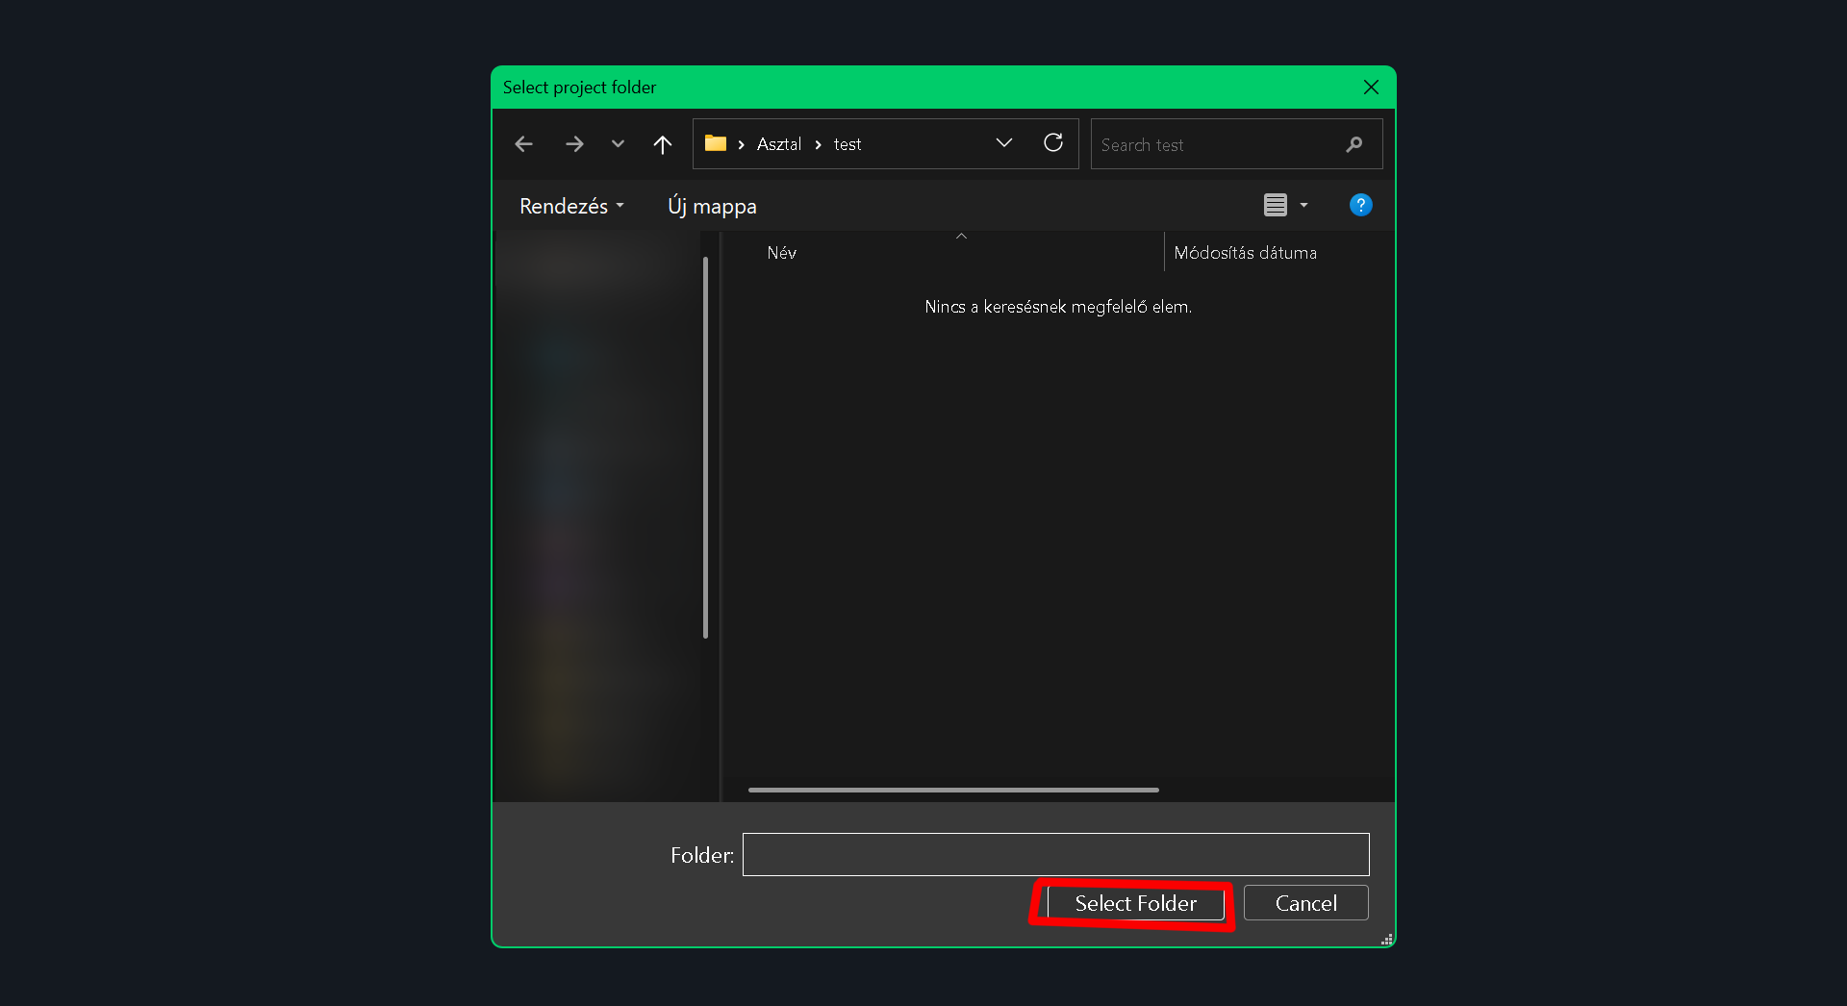
Task: Expand the address bar history dropdown
Action: [x=1003, y=143]
